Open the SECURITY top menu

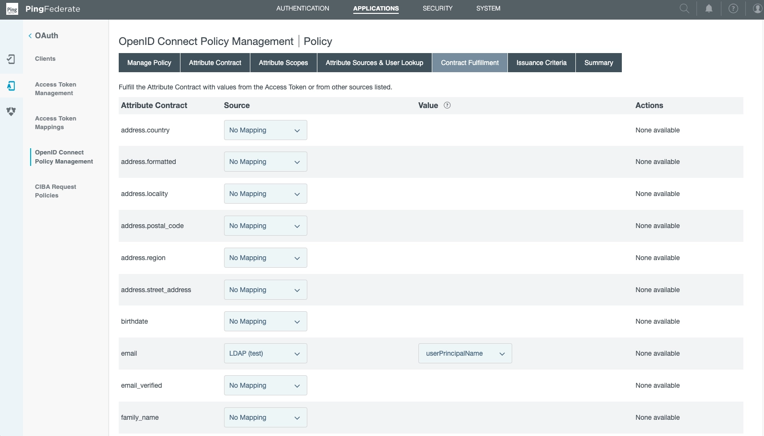(437, 9)
